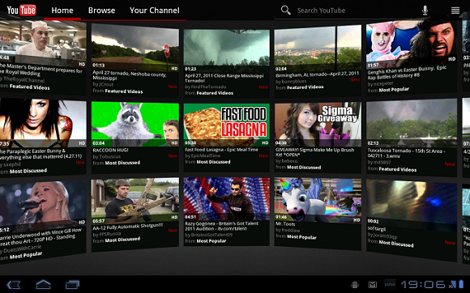Screen dimensions: 470x293
Task: Tap the search magnifier icon
Action: click(x=286, y=11)
